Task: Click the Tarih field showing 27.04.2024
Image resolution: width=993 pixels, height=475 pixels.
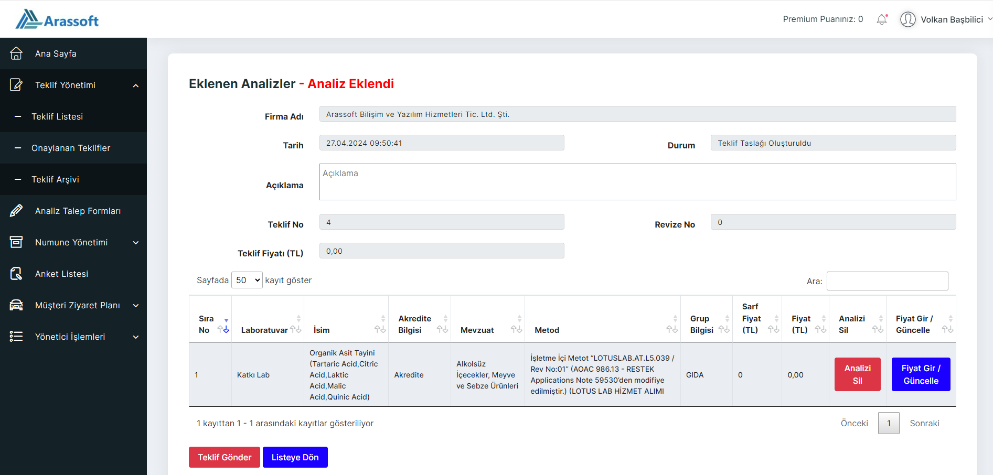Action: pyautogui.click(x=442, y=143)
